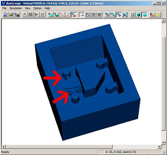Click the 'X: 30, Z:162, zoom:0.72' status text

[120, 152]
